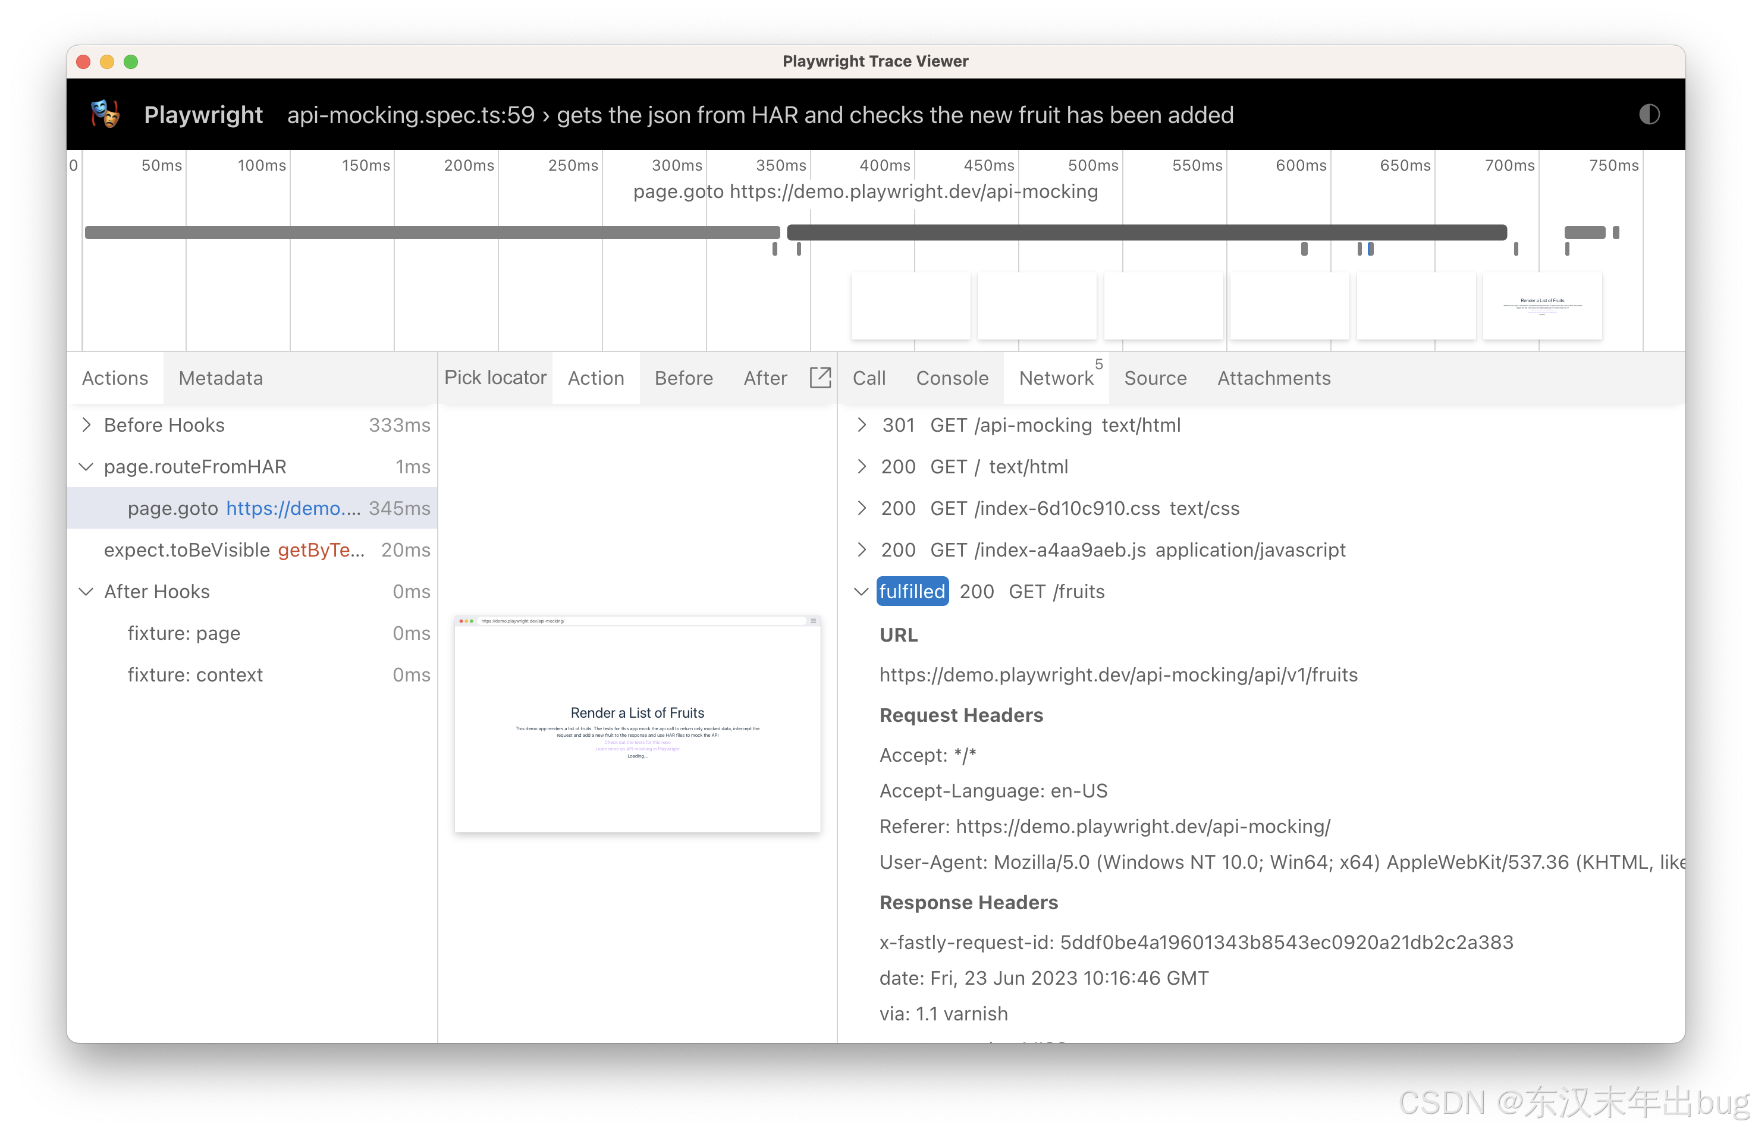The width and height of the screenshot is (1752, 1131).
Task: Click the Playwright masks logo
Action: point(105,115)
